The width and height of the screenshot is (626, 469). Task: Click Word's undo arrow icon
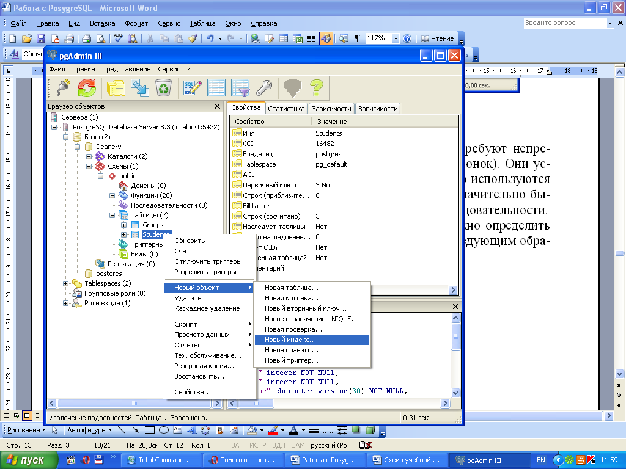pyautogui.click(x=210, y=38)
